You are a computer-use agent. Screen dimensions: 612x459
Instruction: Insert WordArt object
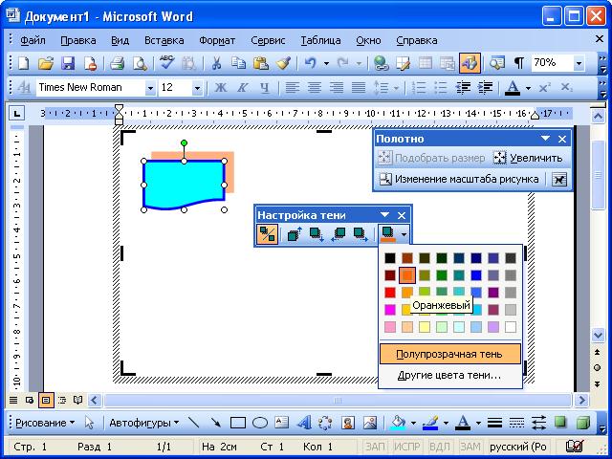(304, 423)
